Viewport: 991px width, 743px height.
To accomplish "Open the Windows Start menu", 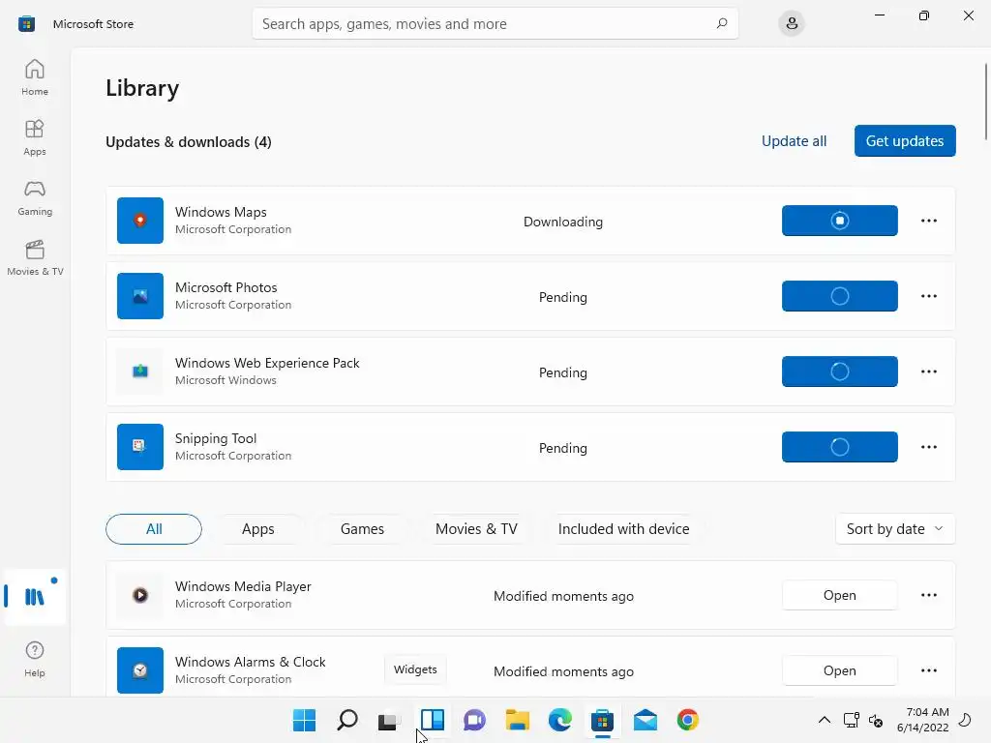I will pyautogui.click(x=304, y=720).
